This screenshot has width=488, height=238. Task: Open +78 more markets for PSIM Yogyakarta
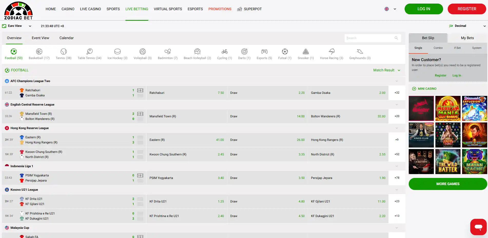pos(397,178)
